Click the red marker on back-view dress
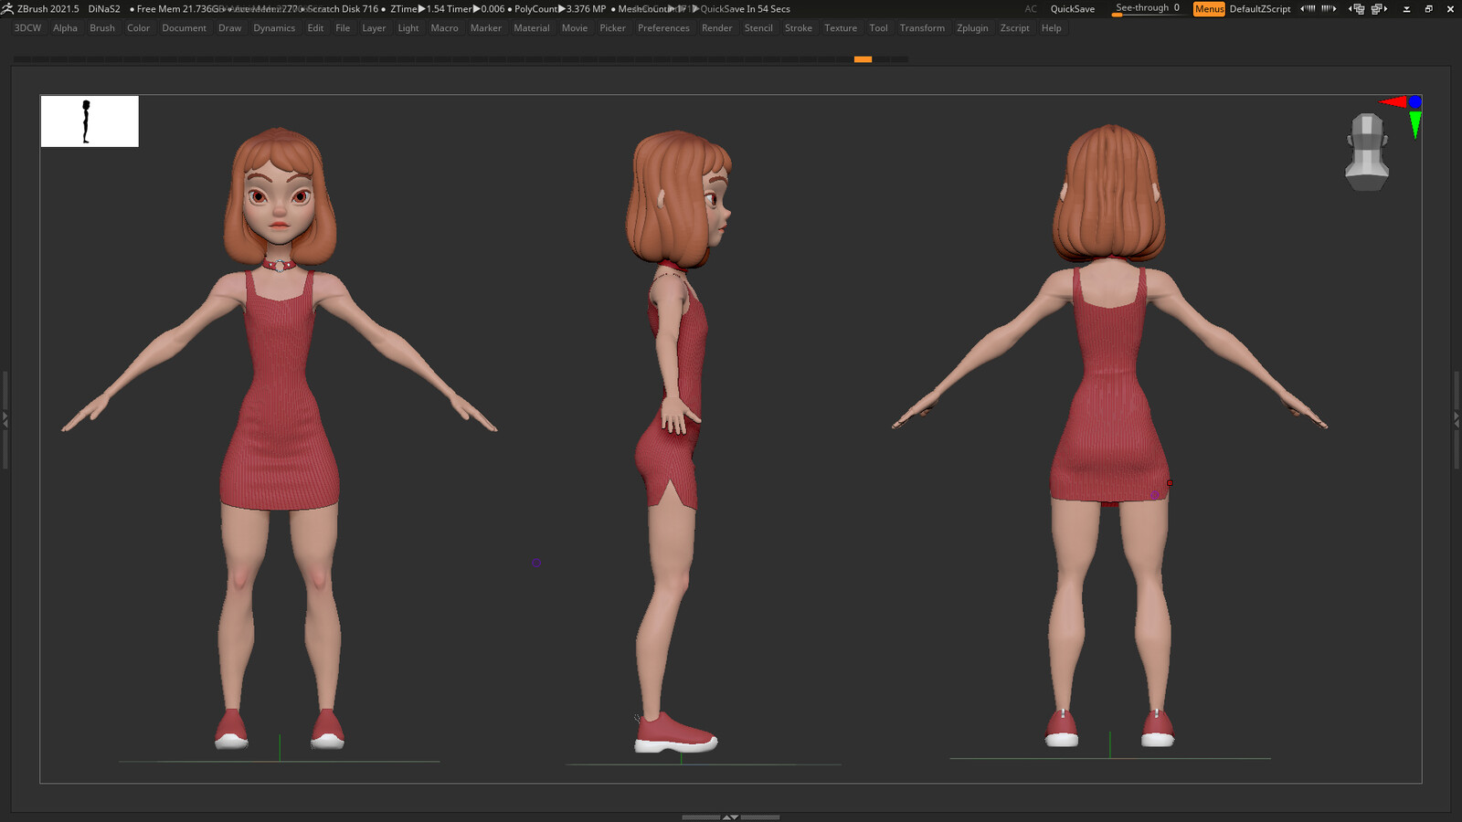Screen dimensions: 1462x822 tap(1170, 483)
